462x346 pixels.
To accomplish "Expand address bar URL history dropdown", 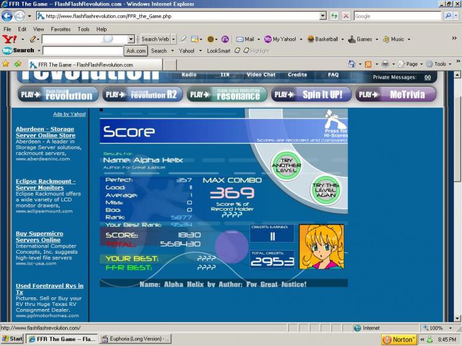I will point(323,16).
